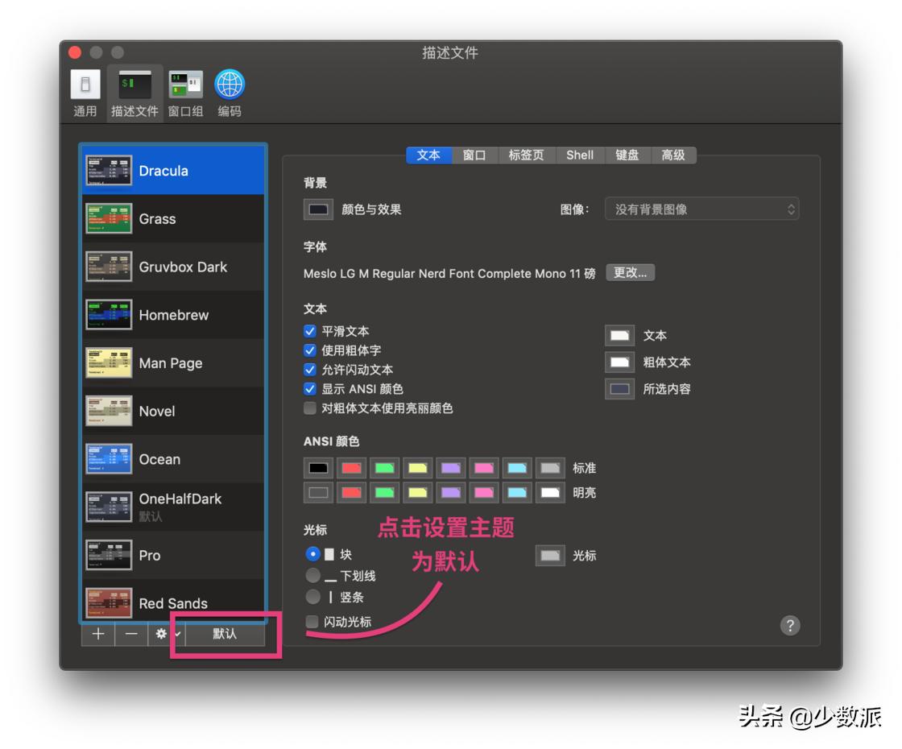This screenshot has width=902, height=749.
Task: Open the 文本 text color well
Action: pyautogui.click(x=619, y=335)
